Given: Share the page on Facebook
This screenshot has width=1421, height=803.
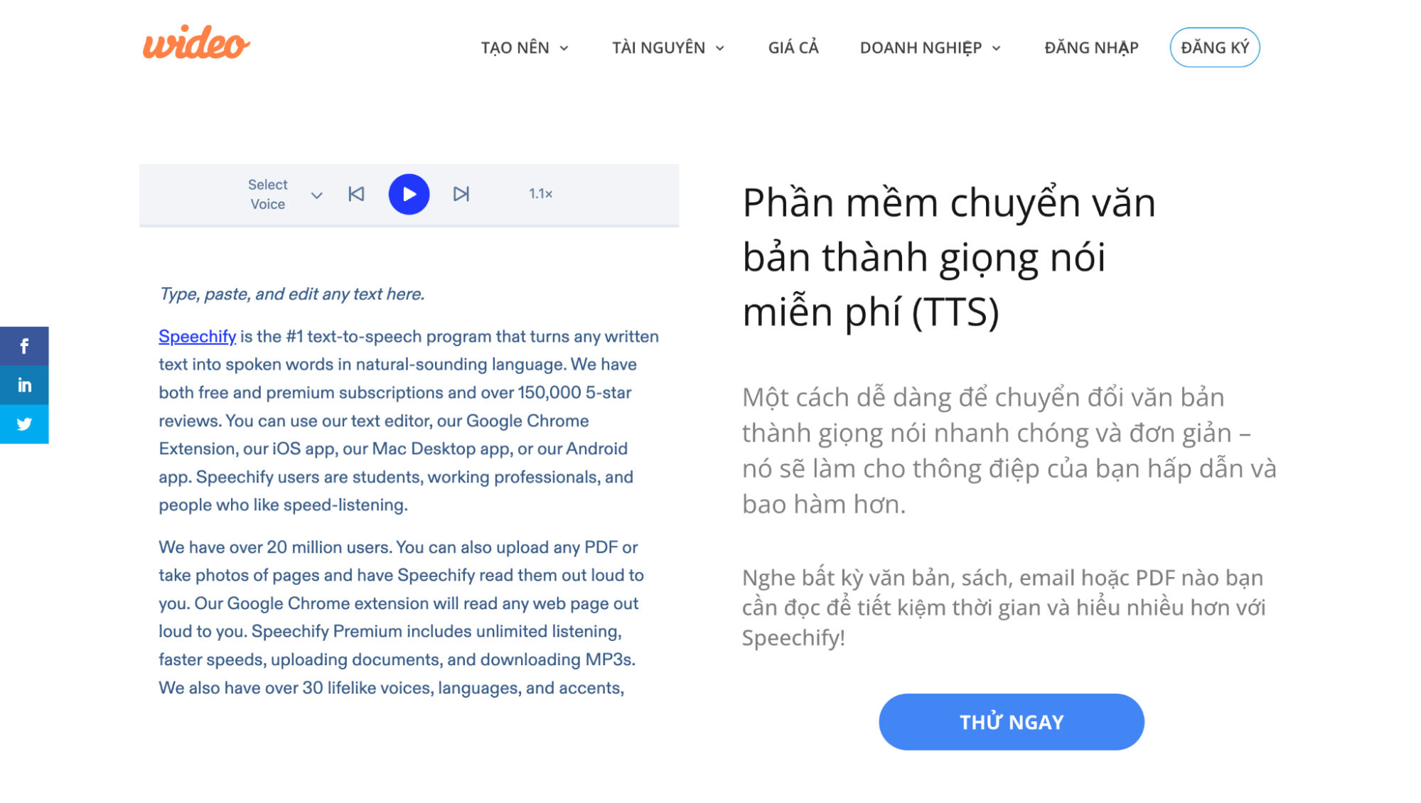Looking at the screenshot, I should click(x=24, y=346).
